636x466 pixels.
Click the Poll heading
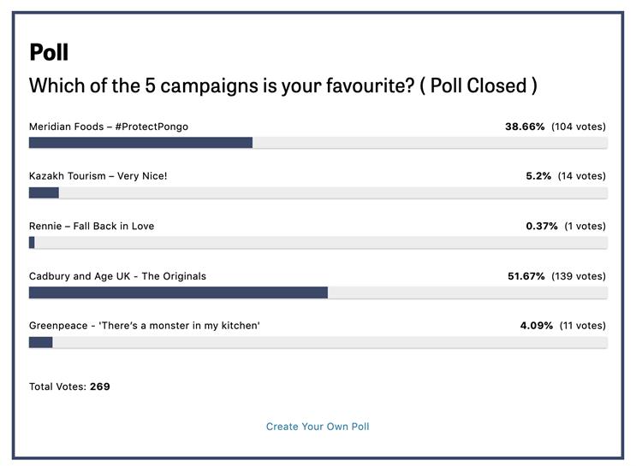pyautogui.click(x=49, y=52)
